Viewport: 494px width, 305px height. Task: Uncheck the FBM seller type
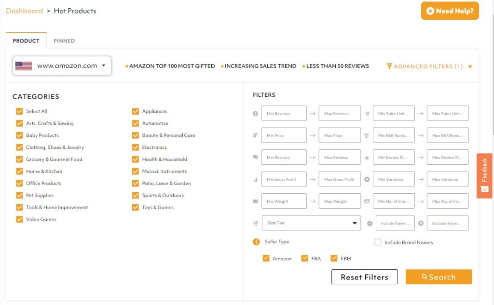(334, 258)
